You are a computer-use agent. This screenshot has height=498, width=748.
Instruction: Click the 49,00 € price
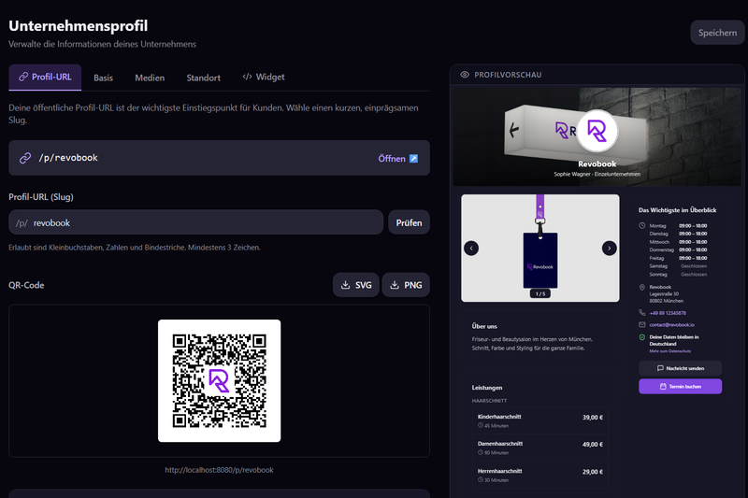point(593,445)
